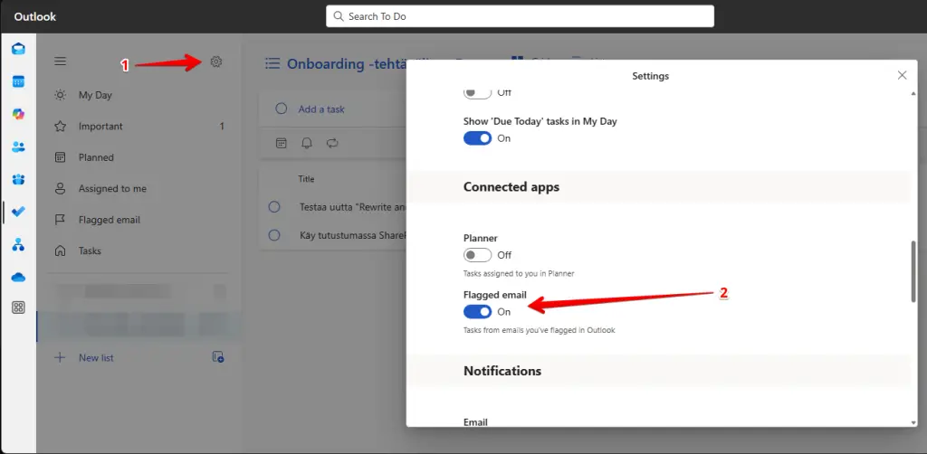The image size is (927, 454).
Task: Select My Day in the sidebar
Action: tap(95, 95)
